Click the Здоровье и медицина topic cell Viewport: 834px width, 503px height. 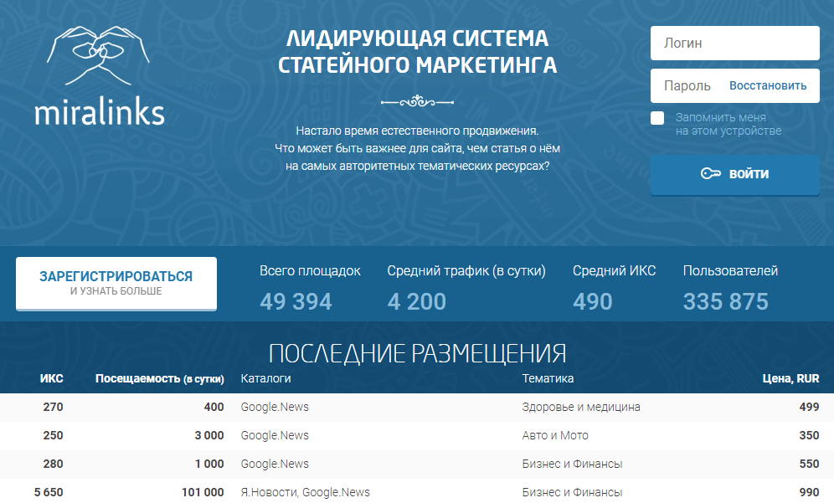581,408
